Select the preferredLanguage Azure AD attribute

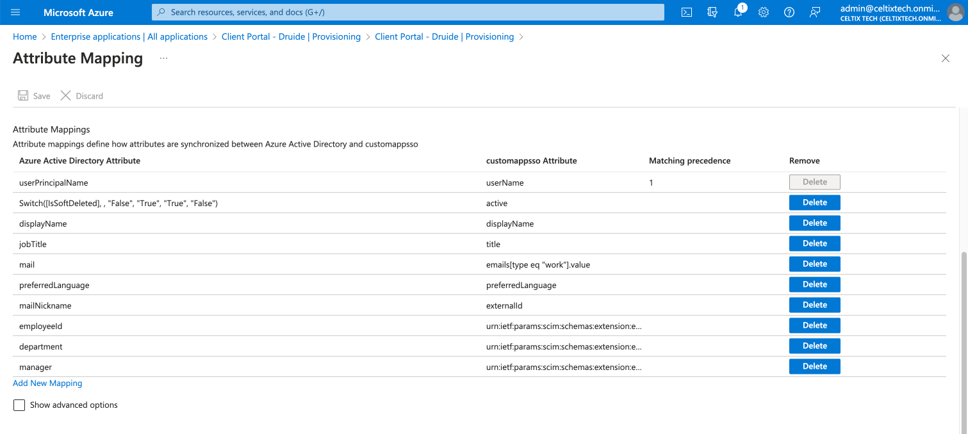tap(54, 285)
